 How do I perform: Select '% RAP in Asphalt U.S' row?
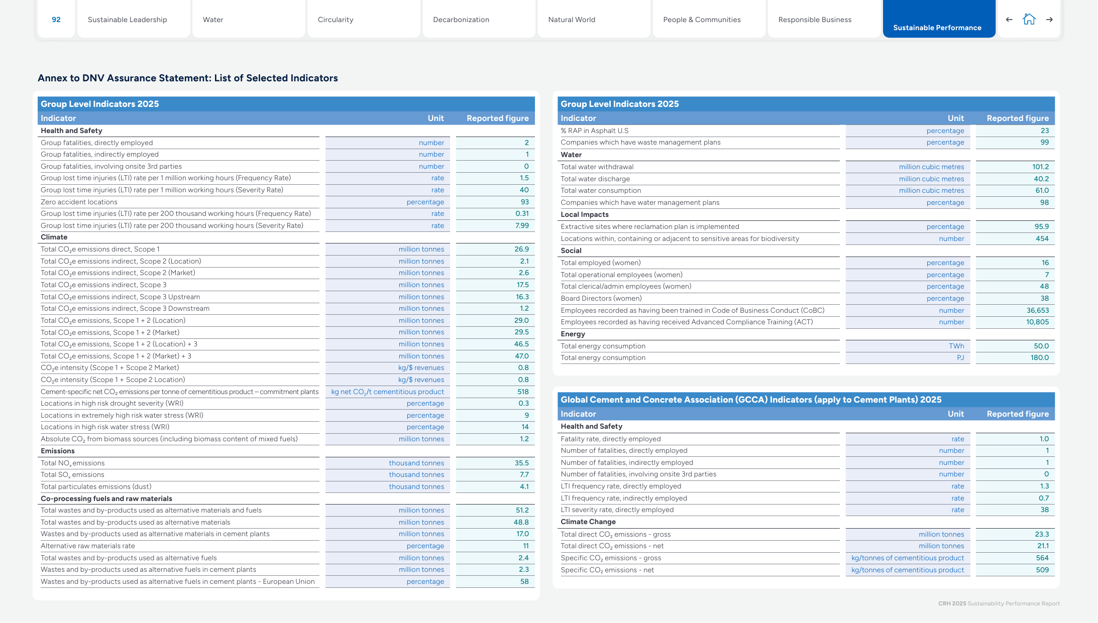tap(807, 131)
